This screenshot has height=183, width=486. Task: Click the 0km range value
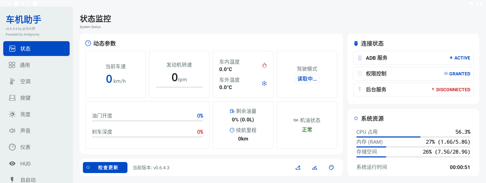click(x=243, y=139)
